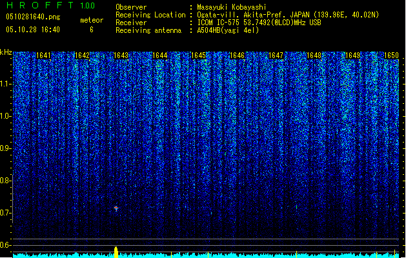
Task: Click the 0.9 kHz axis label
Action: [5, 148]
